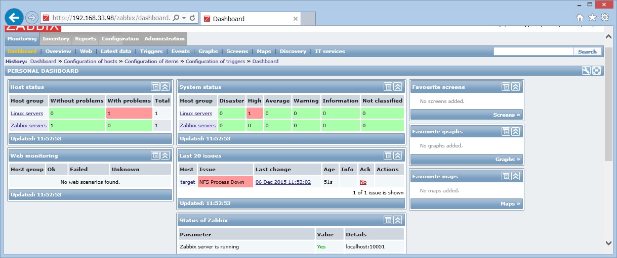Select the Configuration main menu tab
Viewport: 617px width, 258px height.
pos(120,38)
